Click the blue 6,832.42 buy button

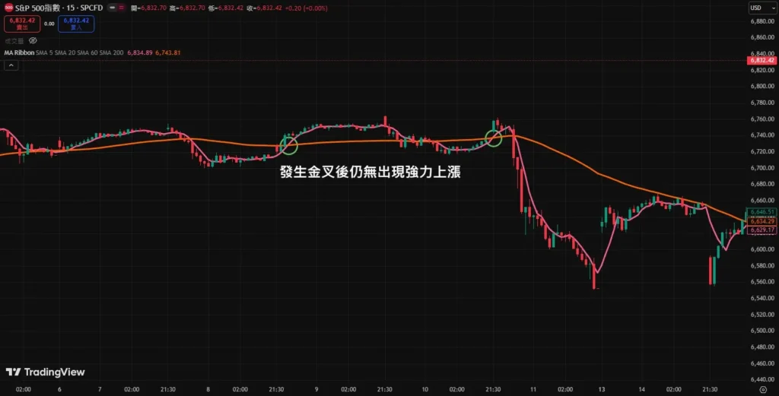76,24
